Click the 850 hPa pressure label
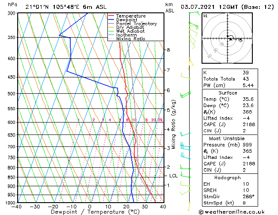Image resolution: width=278 pixels, height=215 pixels. (12, 177)
